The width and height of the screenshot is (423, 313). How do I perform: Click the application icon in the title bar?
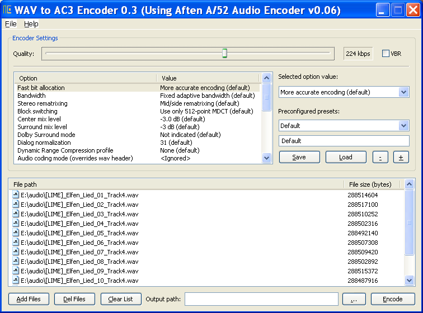[7, 10]
